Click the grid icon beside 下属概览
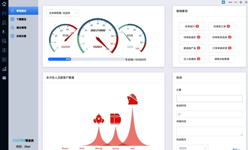248x150 pixels. point(12,19)
